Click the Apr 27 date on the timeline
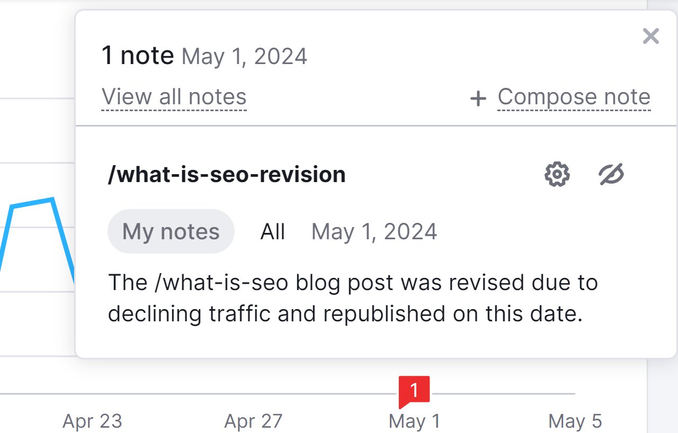The width and height of the screenshot is (678, 433). pos(253,421)
